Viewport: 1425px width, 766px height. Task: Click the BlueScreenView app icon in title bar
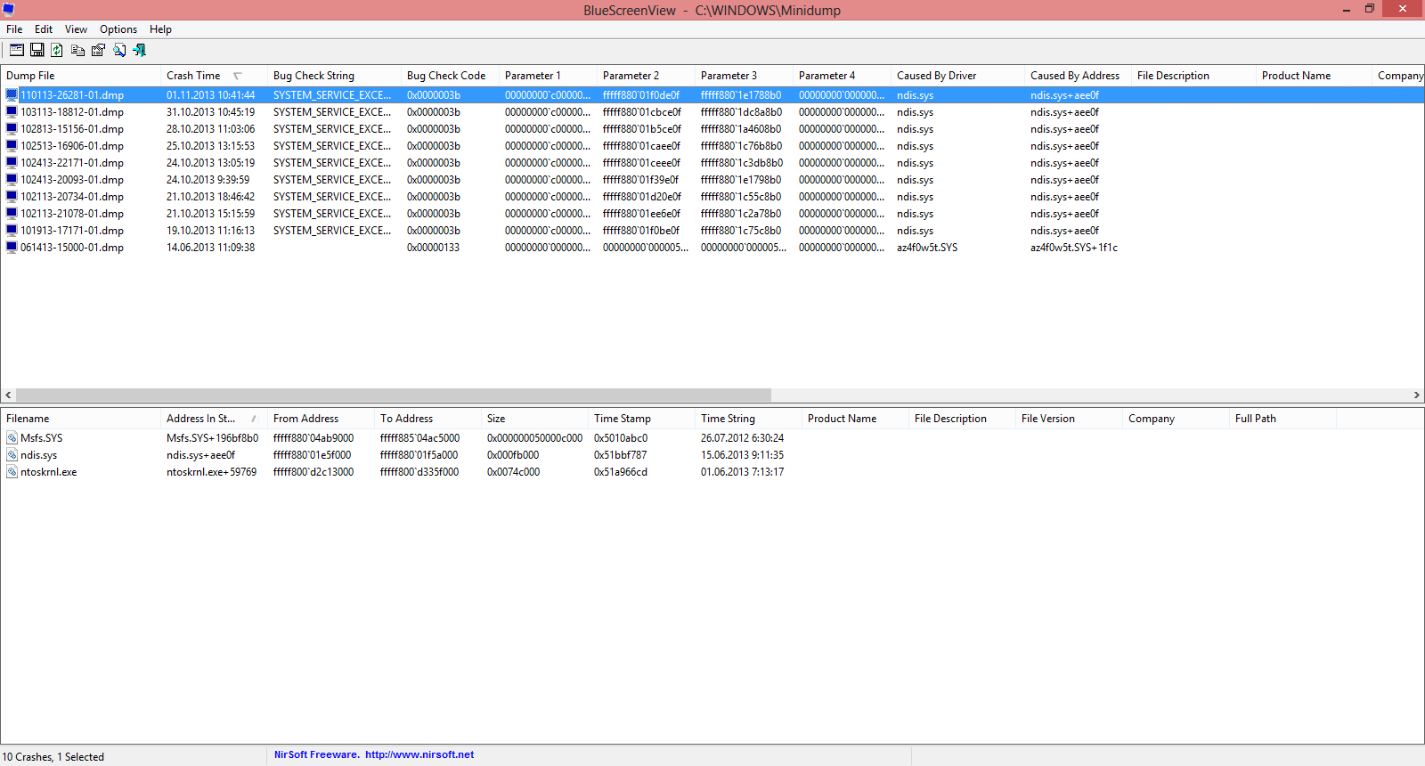[9, 10]
